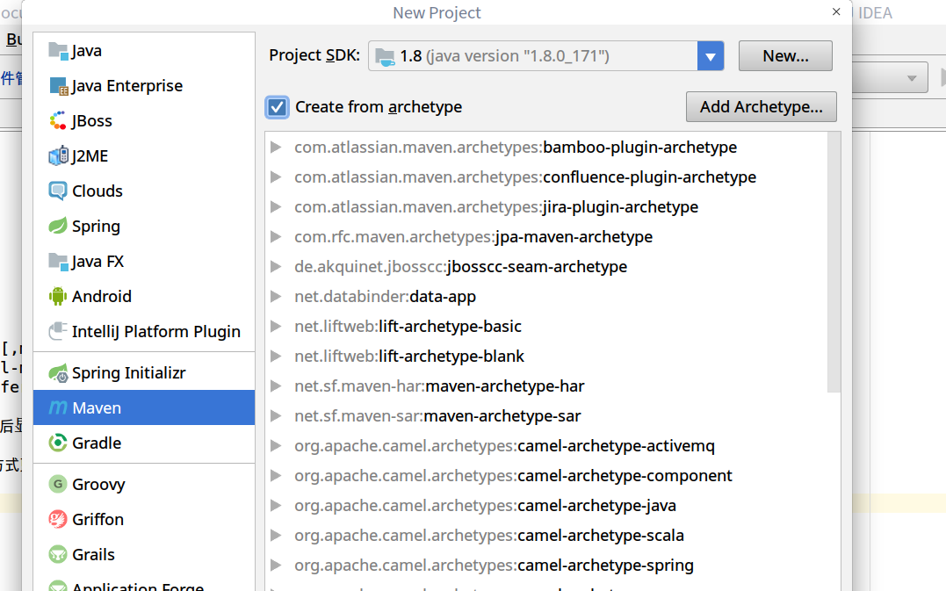This screenshot has width=946, height=591.
Task: Click the JBoss icon in sidebar
Action: tap(58, 120)
